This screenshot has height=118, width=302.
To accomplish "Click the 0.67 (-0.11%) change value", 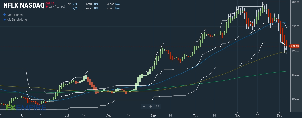I will (57, 7).
